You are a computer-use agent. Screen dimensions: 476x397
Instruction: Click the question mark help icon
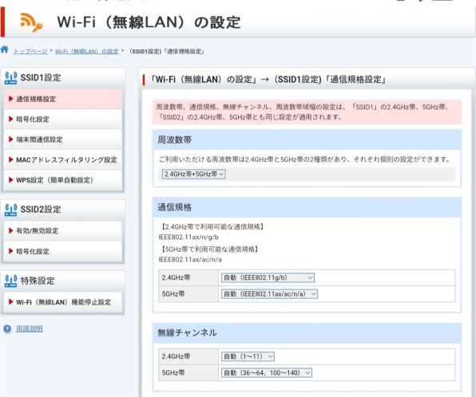[x=7, y=328]
